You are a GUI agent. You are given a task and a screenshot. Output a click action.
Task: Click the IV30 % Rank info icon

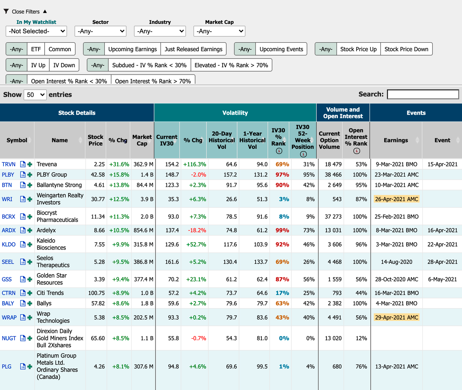(x=279, y=151)
